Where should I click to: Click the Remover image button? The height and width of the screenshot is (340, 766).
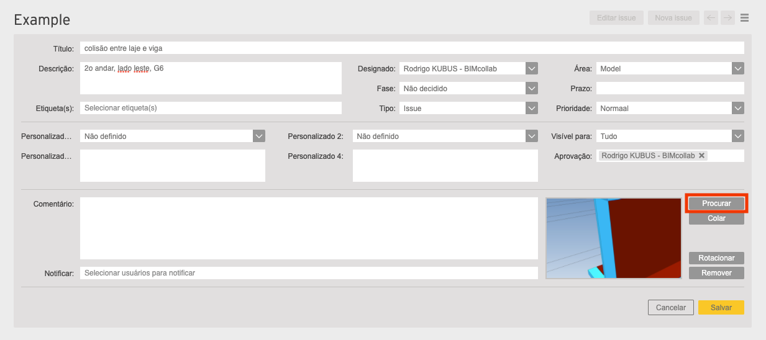[x=716, y=273]
